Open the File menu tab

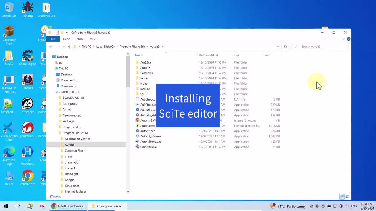coord(53,39)
